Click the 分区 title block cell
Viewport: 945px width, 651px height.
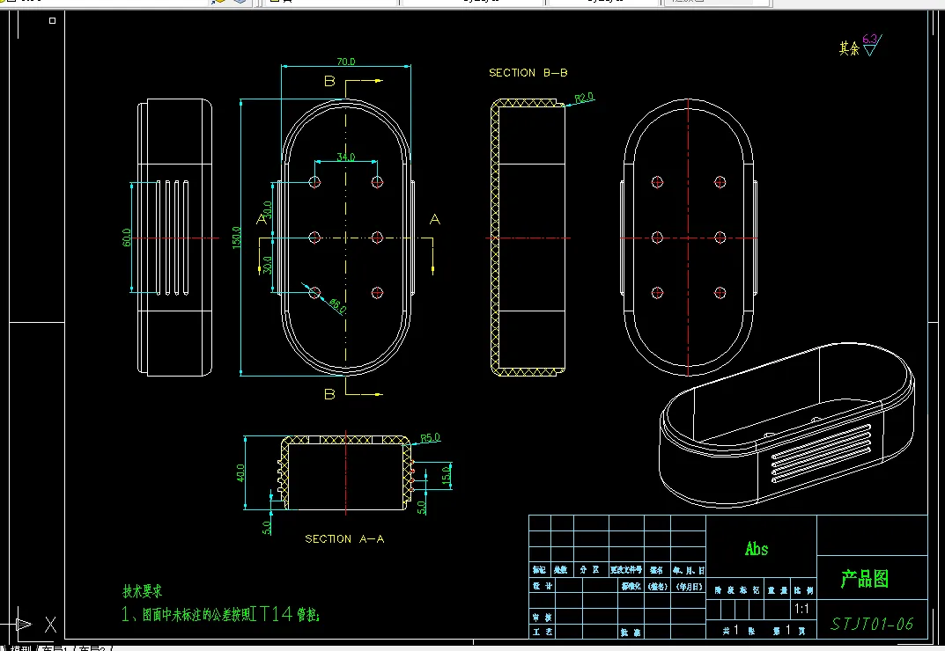(x=589, y=570)
